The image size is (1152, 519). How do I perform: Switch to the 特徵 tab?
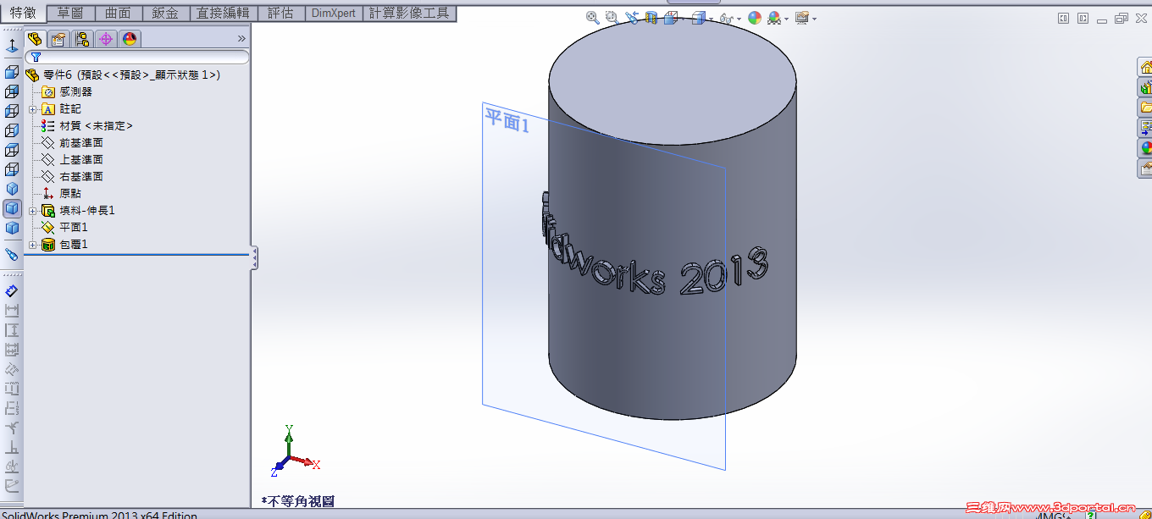point(23,13)
